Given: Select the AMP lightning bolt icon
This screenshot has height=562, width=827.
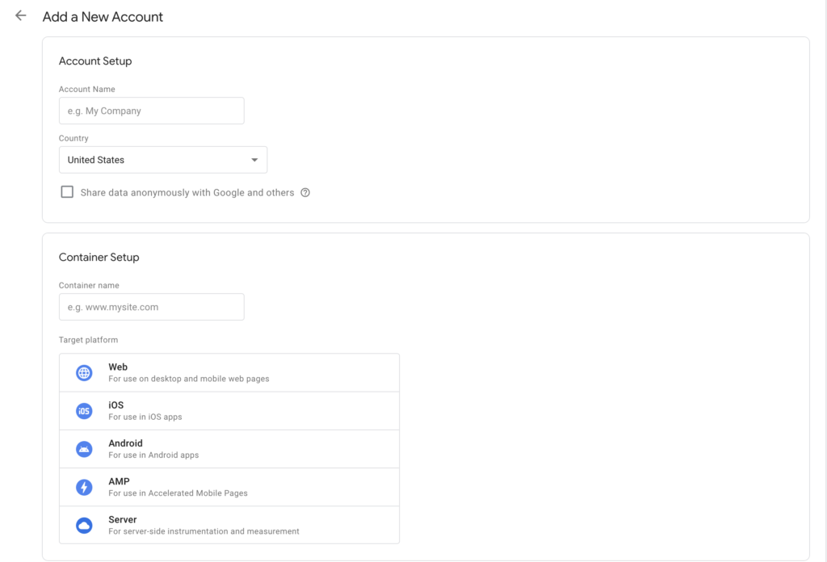Looking at the screenshot, I should pyautogui.click(x=83, y=486).
